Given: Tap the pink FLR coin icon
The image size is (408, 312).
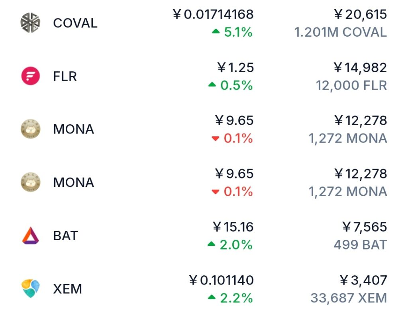Looking at the screenshot, I should coord(30,76).
